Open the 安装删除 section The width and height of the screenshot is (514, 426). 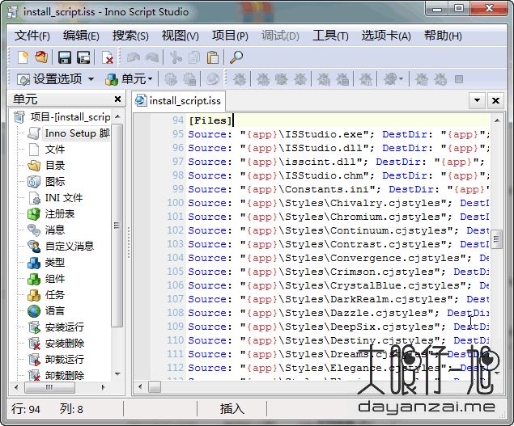click(56, 344)
